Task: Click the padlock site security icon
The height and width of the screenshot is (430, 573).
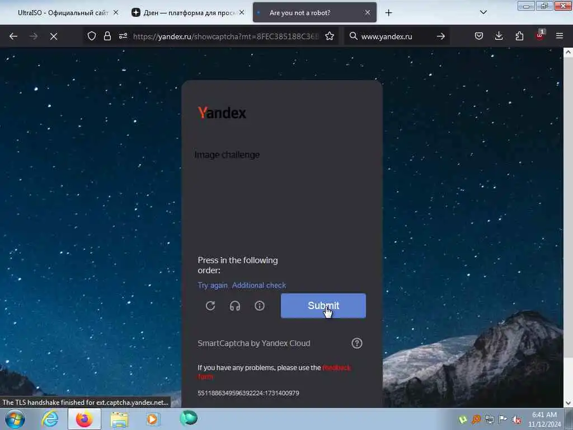Action: click(107, 36)
